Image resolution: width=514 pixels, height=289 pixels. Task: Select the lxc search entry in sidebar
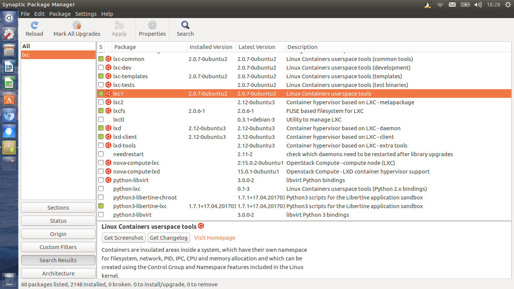click(58, 55)
